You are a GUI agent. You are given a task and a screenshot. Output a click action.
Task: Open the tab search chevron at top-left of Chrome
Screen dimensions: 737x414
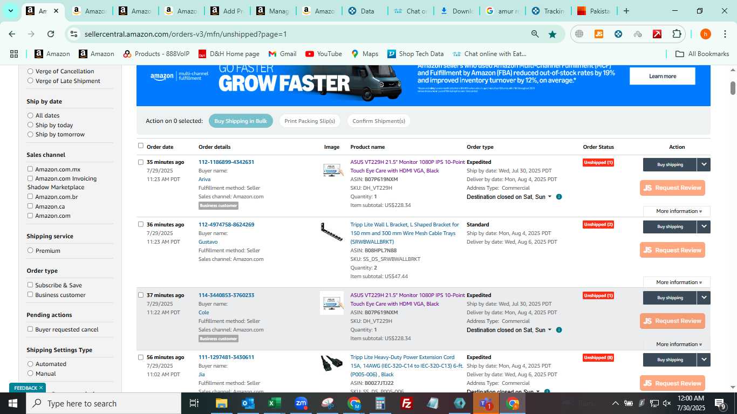[10, 11]
